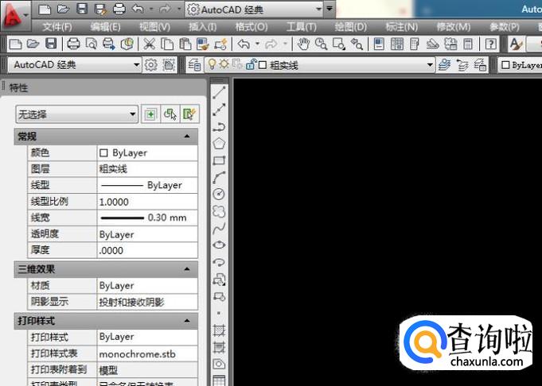Open Layer Properties Manager icon
The height and width of the screenshot is (386, 542).
[195, 65]
